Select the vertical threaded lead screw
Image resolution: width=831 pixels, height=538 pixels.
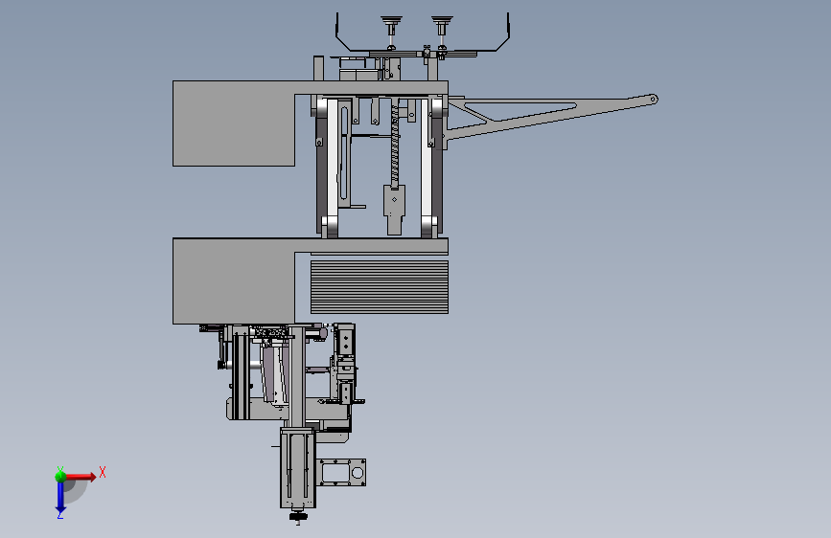395,145
